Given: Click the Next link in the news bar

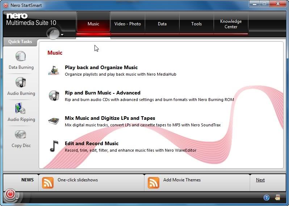Looking at the screenshot, I should [x=260, y=180].
